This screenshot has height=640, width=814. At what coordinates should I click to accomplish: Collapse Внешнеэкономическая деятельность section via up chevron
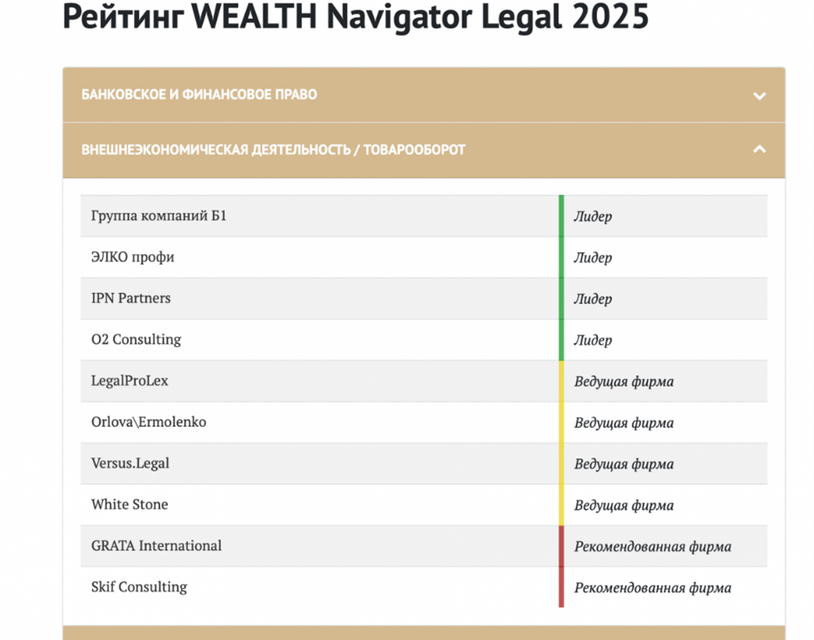(x=759, y=150)
